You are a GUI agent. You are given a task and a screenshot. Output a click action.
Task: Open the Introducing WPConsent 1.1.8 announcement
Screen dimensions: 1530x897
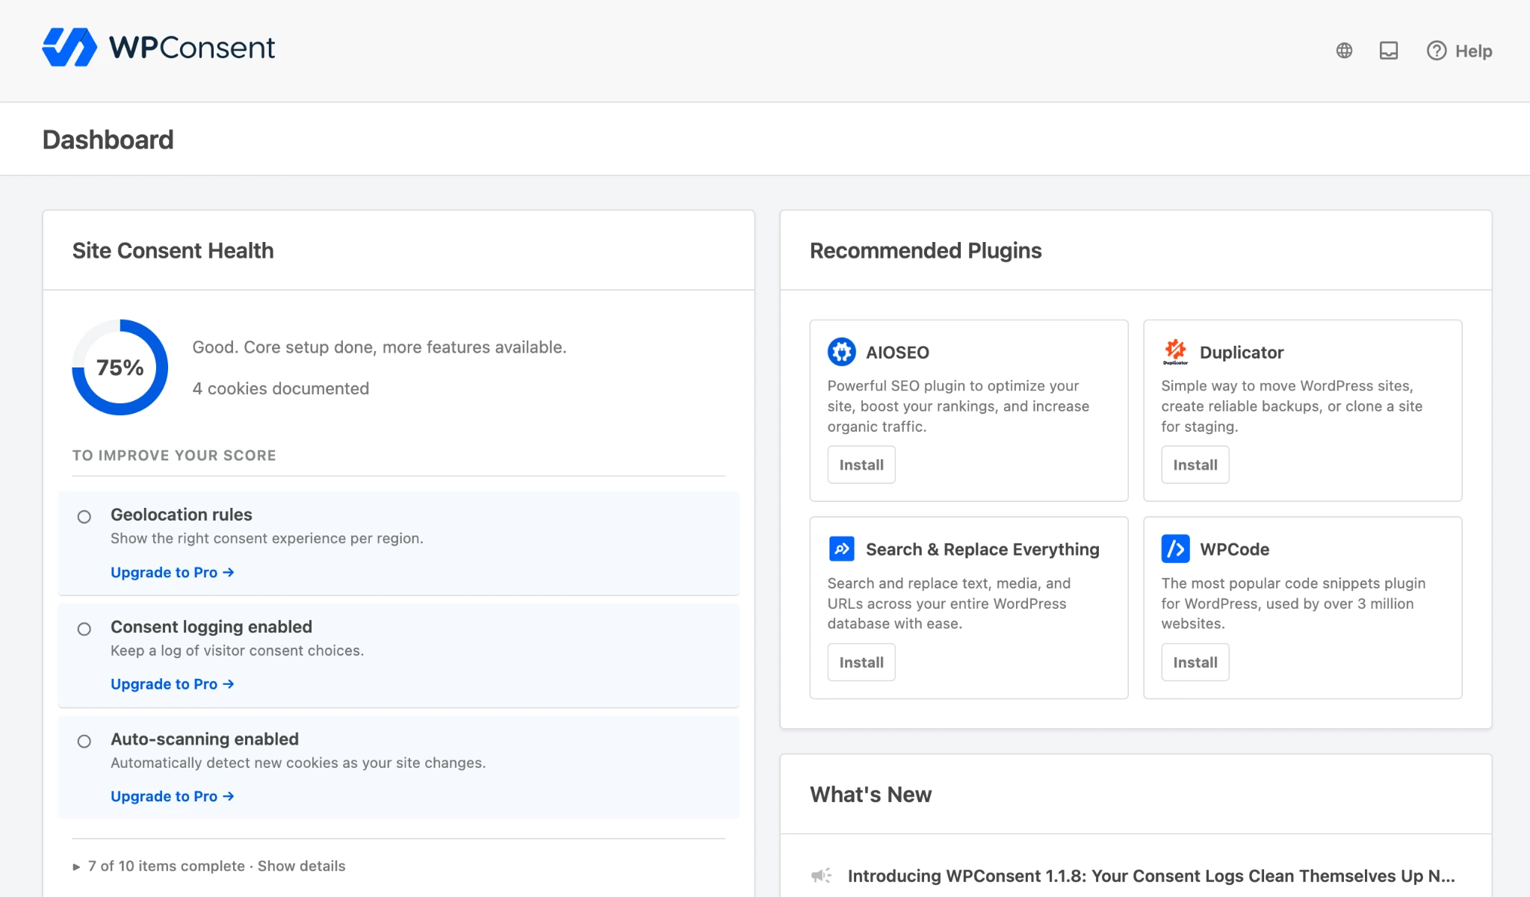[1151, 875]
